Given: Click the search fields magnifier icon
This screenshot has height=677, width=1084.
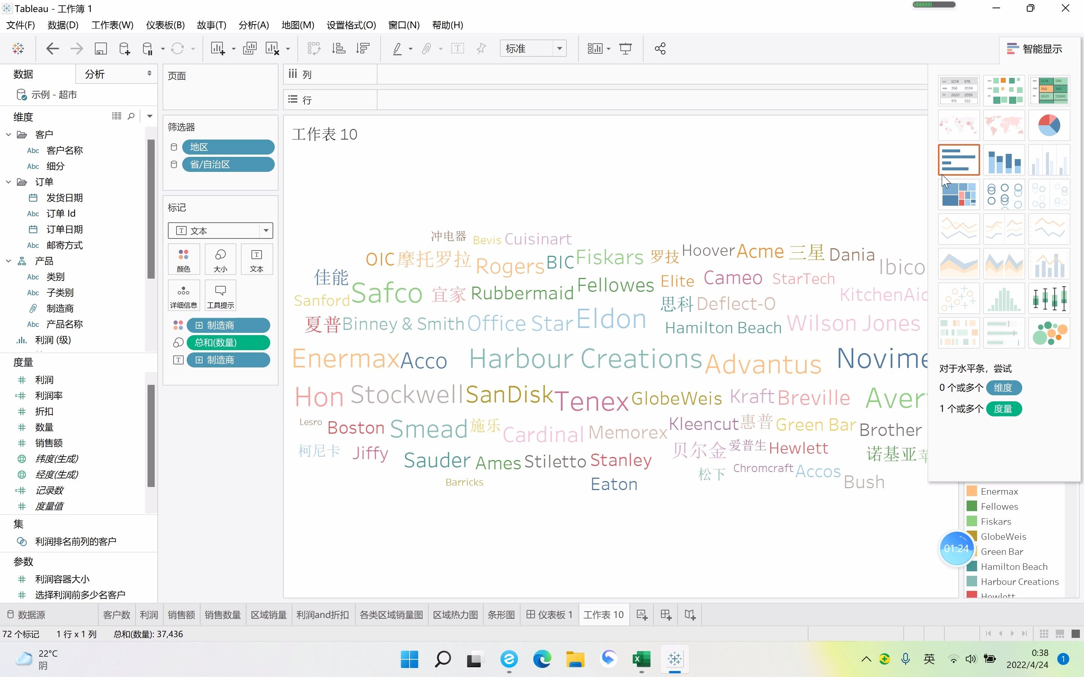Looking at the screenshot, I should tap(131, 117).
